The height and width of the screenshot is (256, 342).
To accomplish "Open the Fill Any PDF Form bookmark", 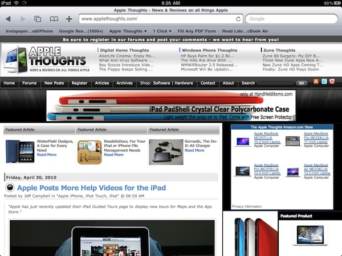I will pyautogui.click(x=197, y=31).
